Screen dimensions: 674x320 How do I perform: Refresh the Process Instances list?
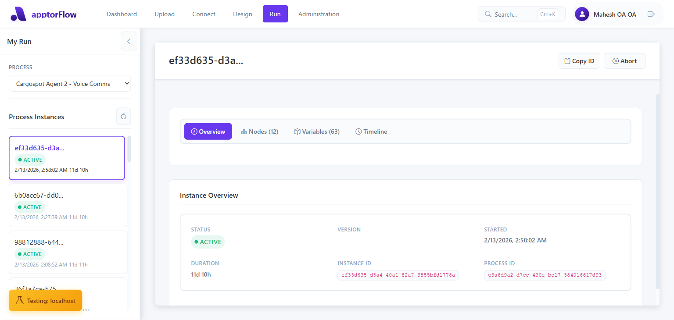(123, 116)
